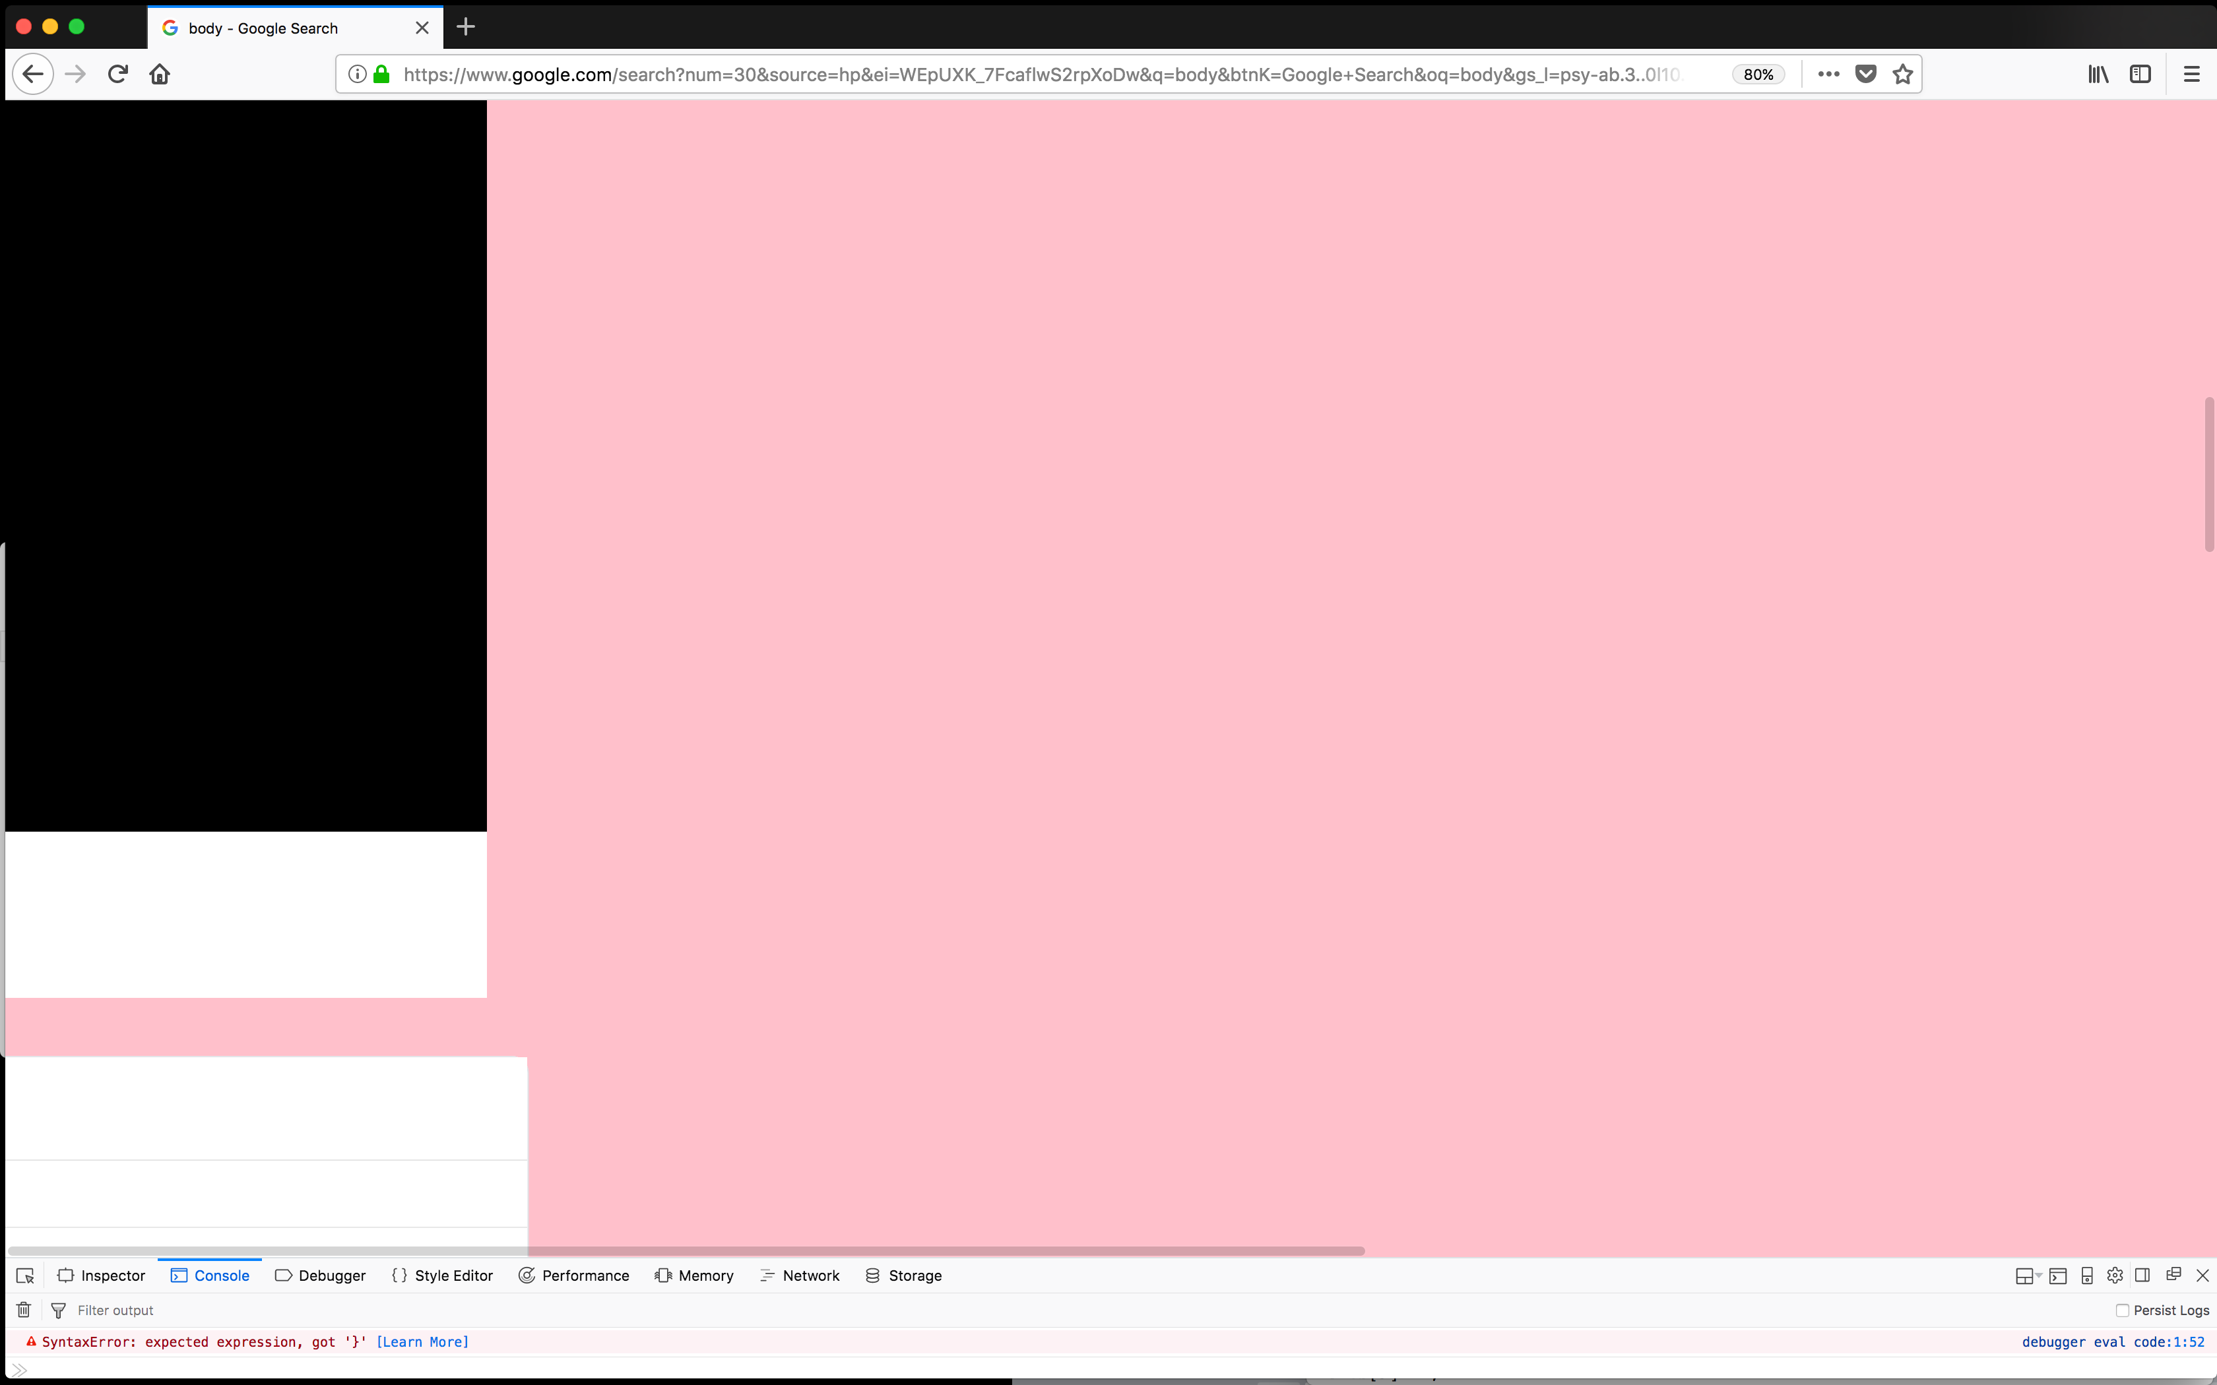The height and width of the screenshot is (1385, 2217).
Task: Switch to the Network tab
Action: [799, 1276]
